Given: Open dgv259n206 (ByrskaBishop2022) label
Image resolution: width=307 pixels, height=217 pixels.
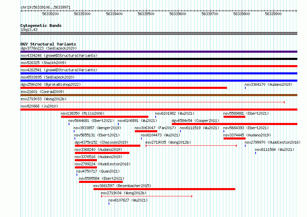Looking at the screenshot, I should coord(51,84).
